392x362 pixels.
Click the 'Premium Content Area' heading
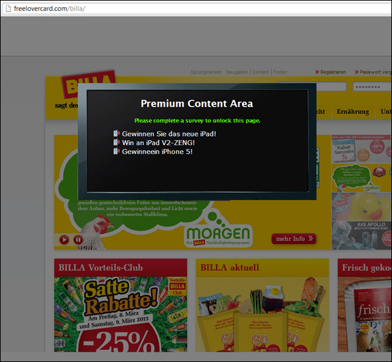(x=197, y=104)
